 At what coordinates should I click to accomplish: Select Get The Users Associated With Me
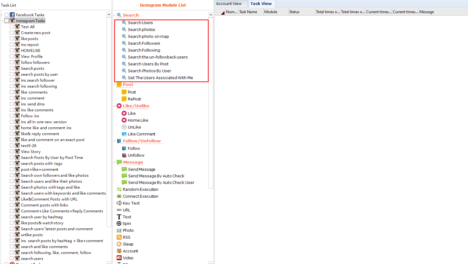[x=160, y=78]
